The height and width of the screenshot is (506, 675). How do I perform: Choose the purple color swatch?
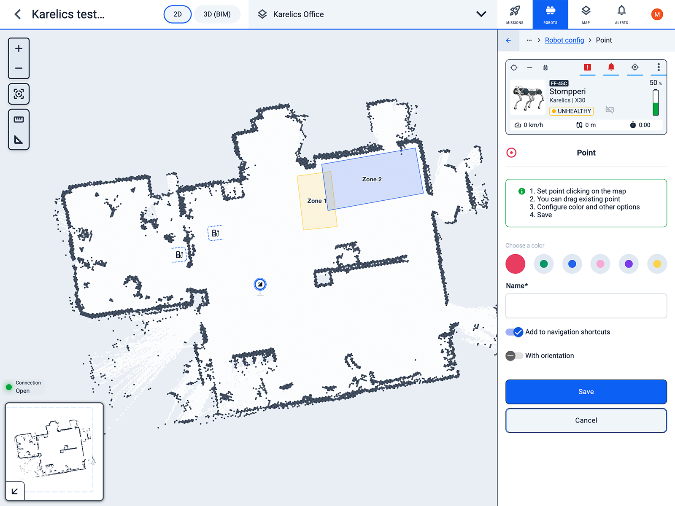[629, 264]
